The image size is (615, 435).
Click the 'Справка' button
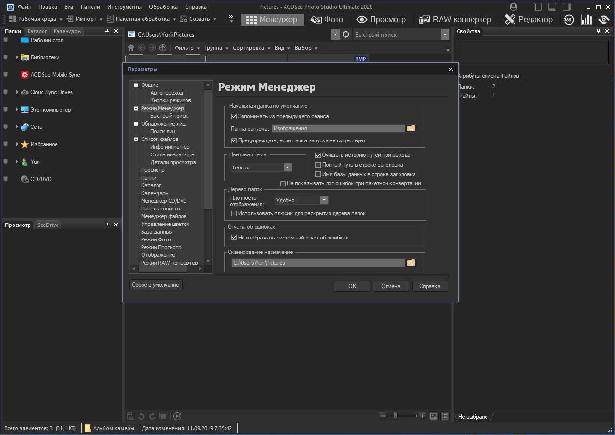tap(430, 286)
